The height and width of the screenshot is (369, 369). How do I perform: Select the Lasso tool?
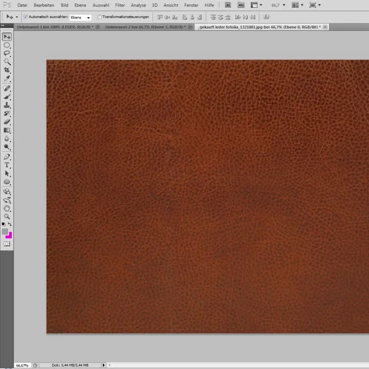point(7,54)
